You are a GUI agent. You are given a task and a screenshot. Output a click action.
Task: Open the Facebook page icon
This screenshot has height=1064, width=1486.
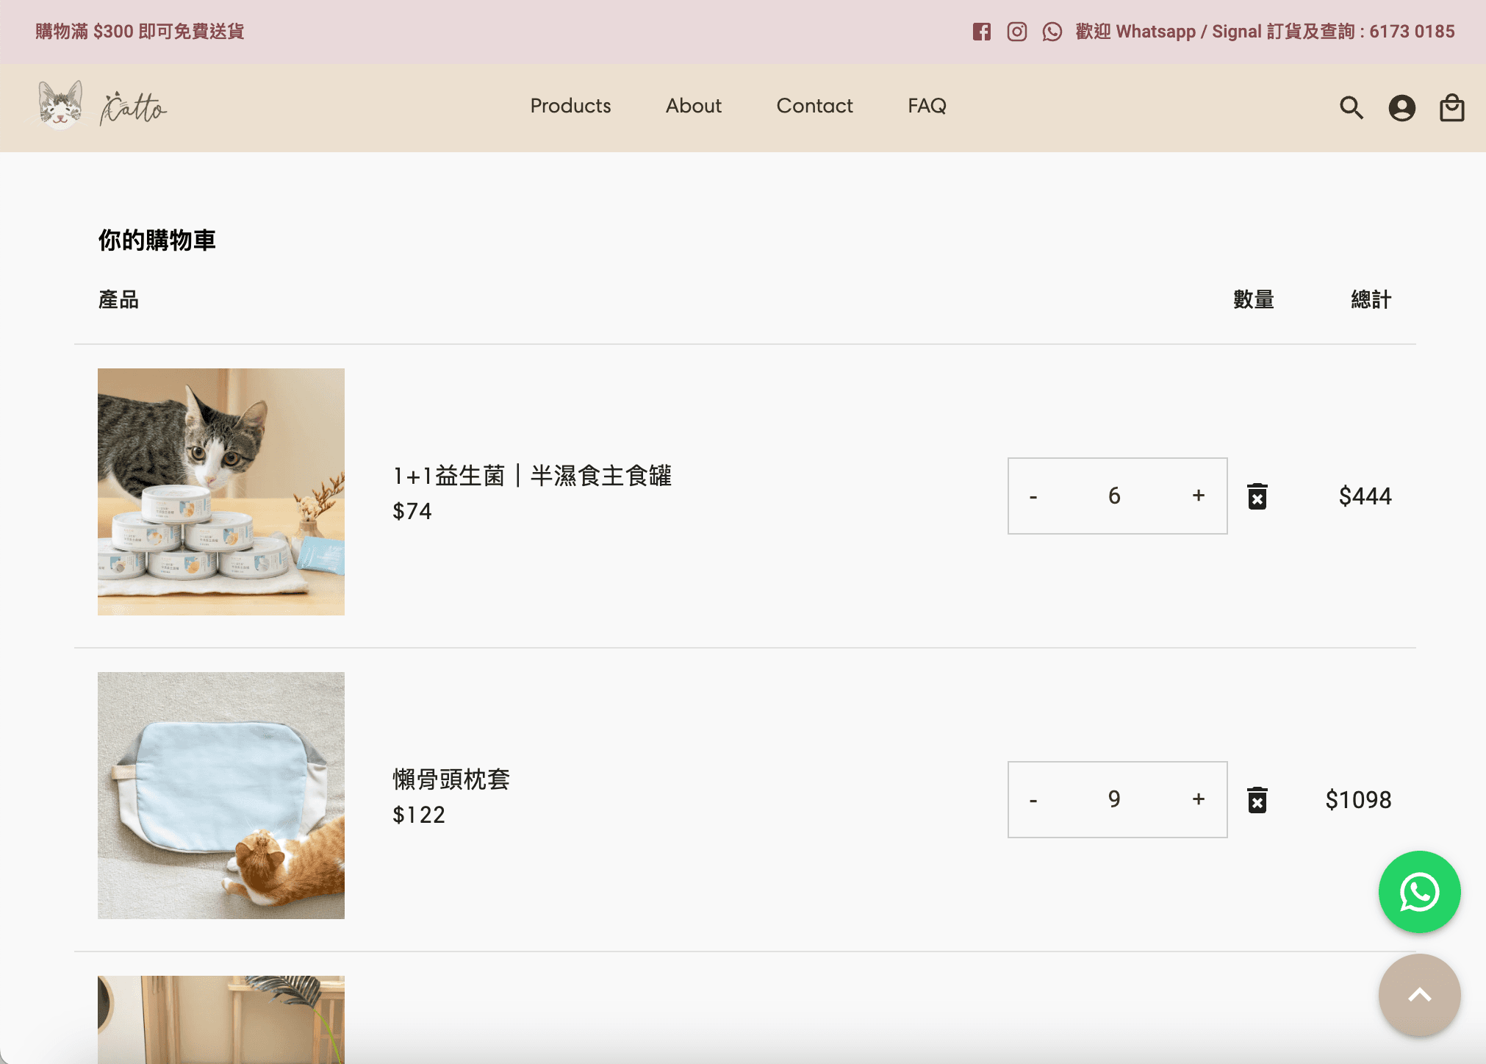pos(981,32)
